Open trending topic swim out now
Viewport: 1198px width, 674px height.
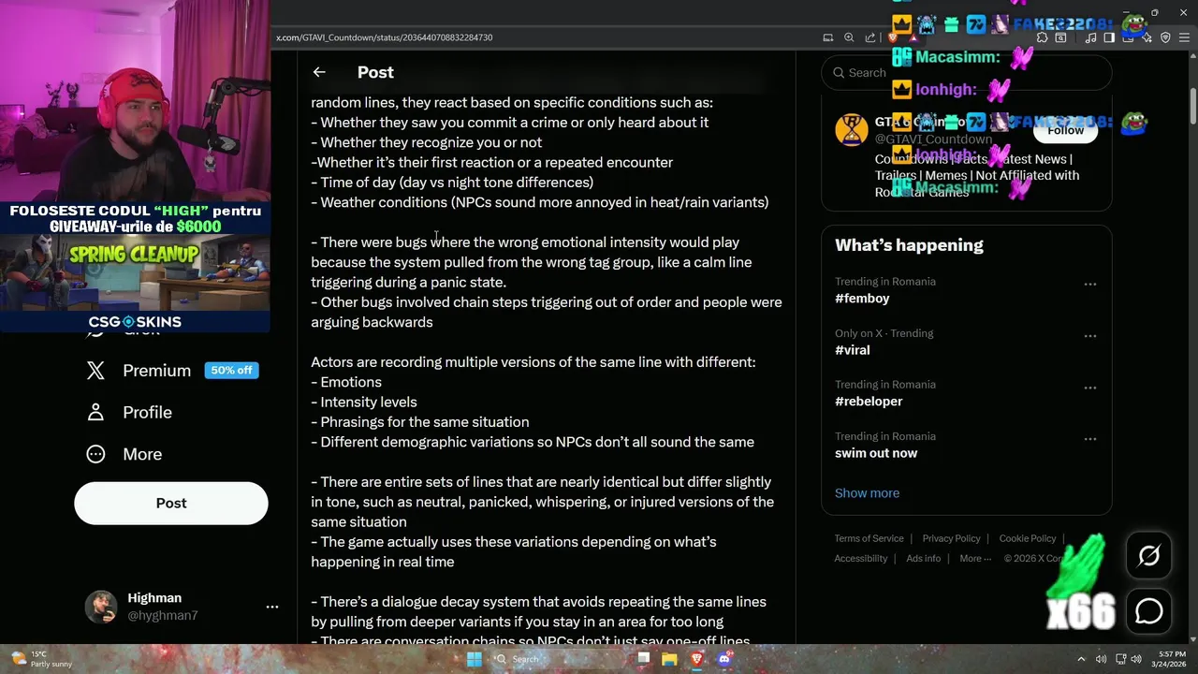876,453
